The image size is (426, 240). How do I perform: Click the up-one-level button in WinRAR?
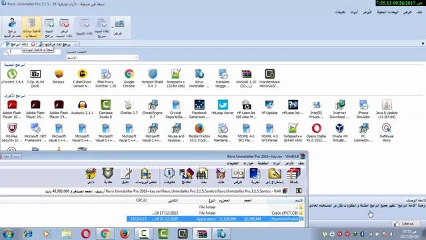tap(299, 191)
